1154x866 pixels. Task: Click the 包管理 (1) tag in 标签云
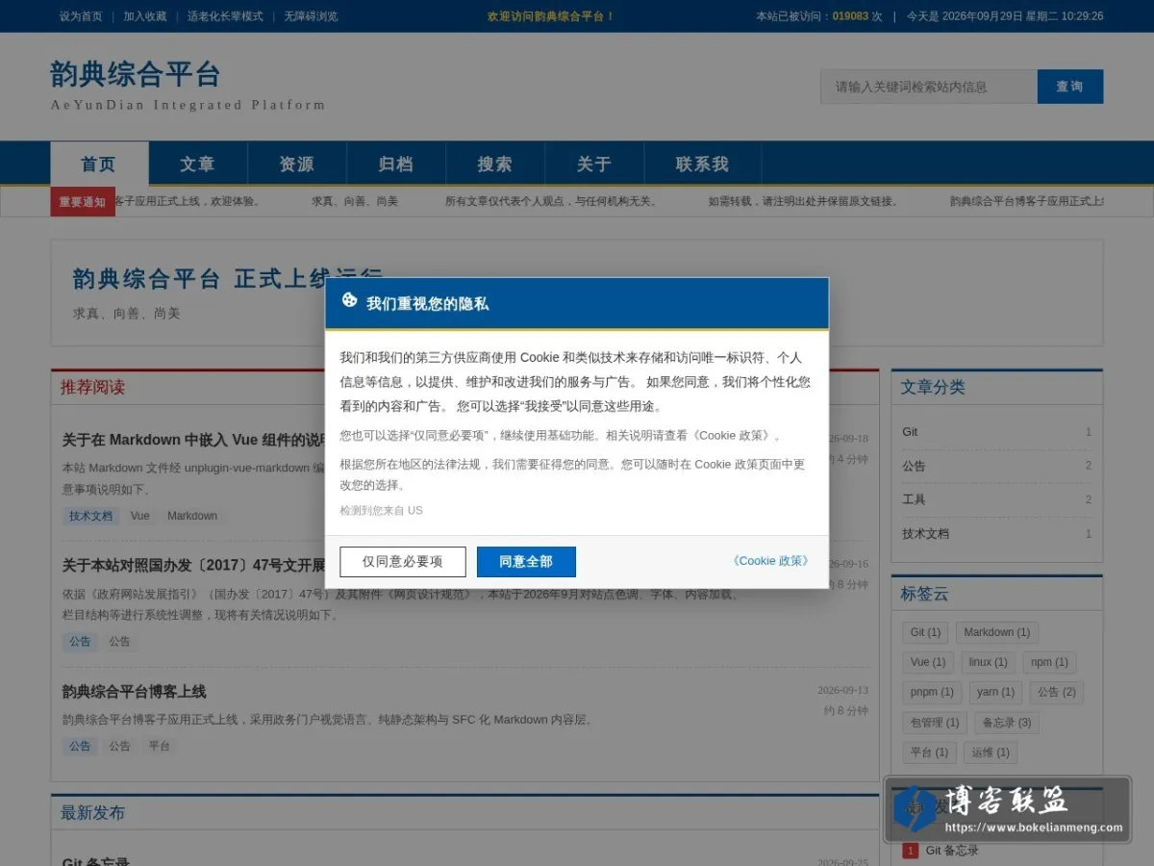[935, 723]
